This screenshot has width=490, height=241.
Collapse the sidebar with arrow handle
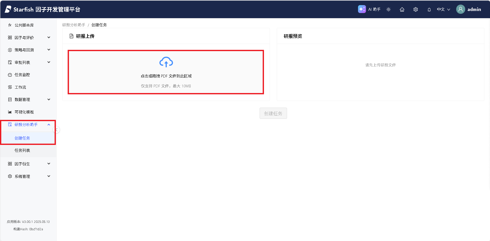(x=57, y=130)
